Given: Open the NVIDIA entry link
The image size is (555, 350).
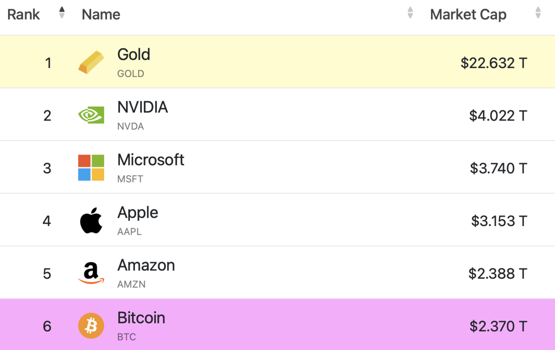Looking at the screenshot, I should (142, 107).
